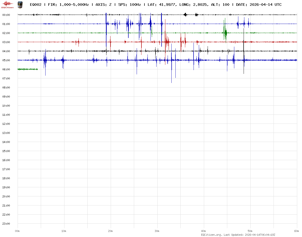Viewport: 302px width, 237px height.
Task: Click the EQCitizen logo
Action: coord(8,4)
